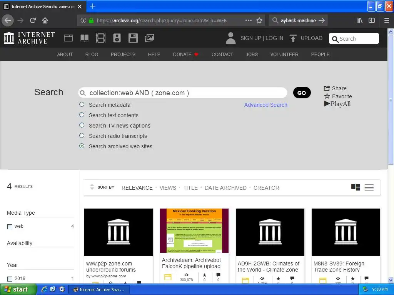The image size is (394, 295).
Task: Open the ABOUT menu item
Action: [x=65, y=55]
